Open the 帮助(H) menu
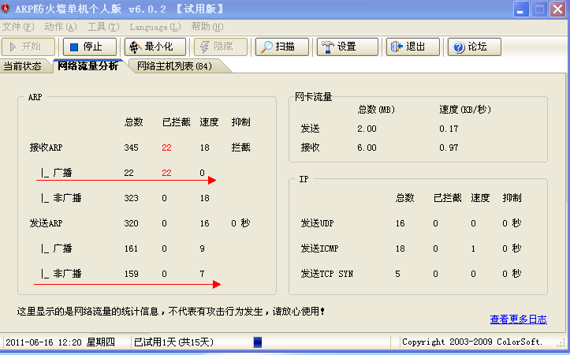The width and height of the screenshot is (570, 355). pos(207,27)
